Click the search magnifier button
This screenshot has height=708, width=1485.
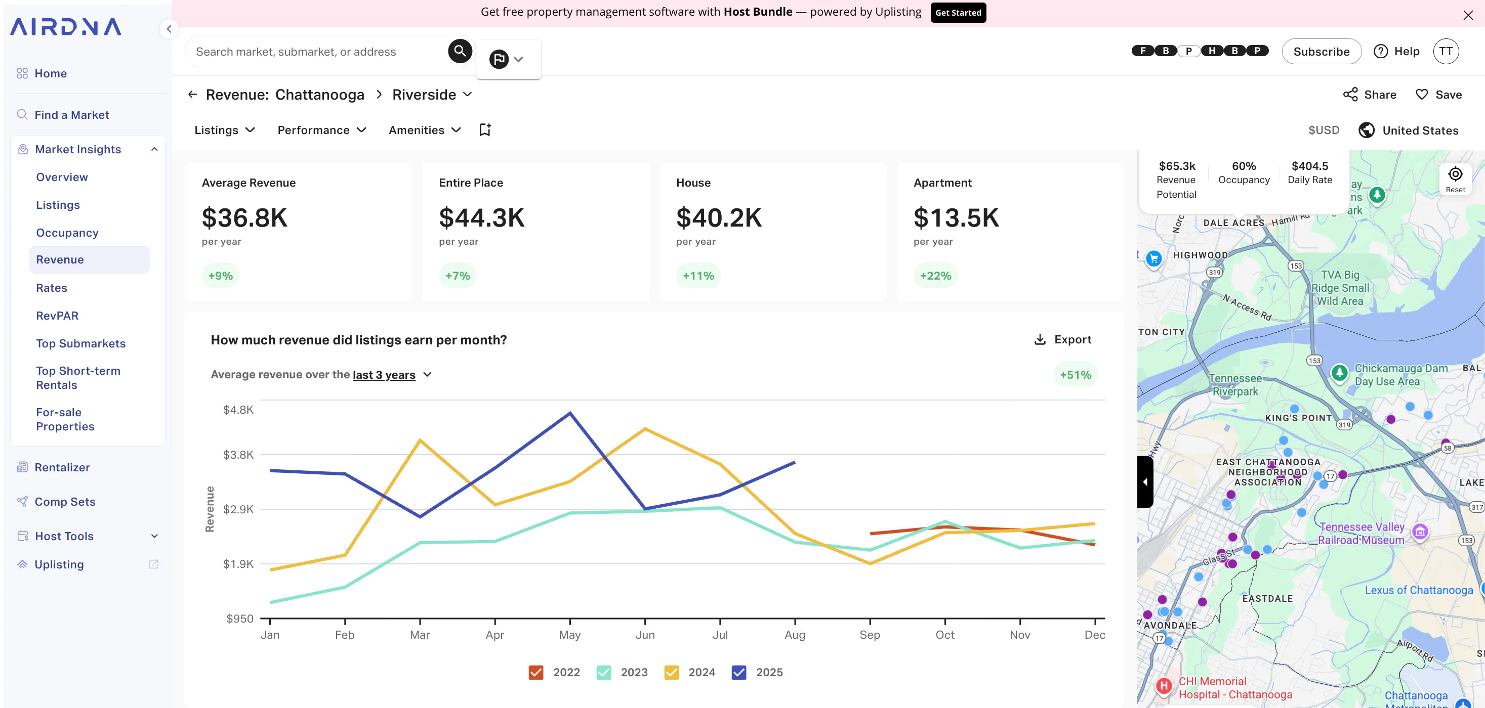(x=460, y=51)
